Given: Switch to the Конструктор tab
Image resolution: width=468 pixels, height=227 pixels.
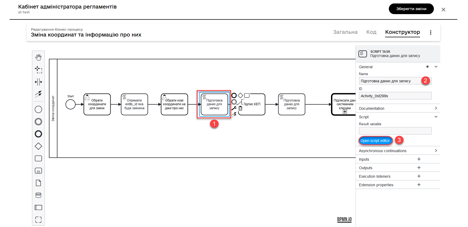Looking at the screenshot, I should 402,32.
